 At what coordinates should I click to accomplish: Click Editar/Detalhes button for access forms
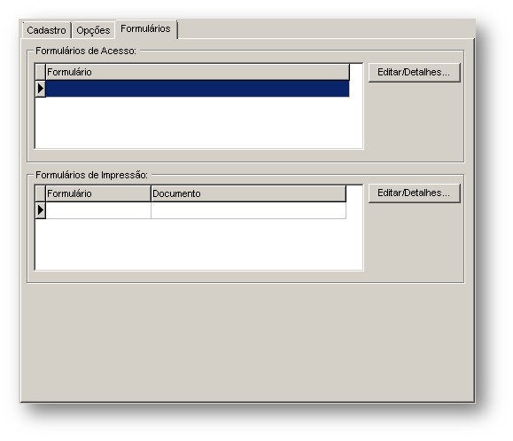tap(414, 73)
